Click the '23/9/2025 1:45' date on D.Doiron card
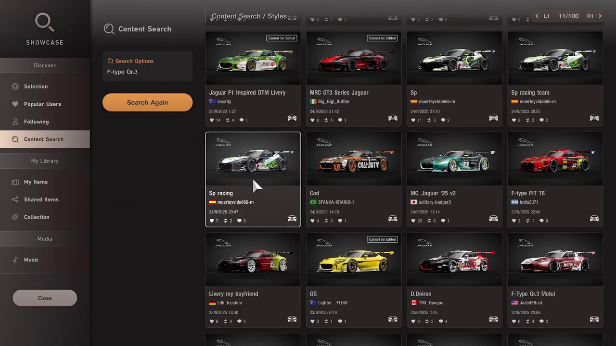The width and height of the screenshot is (616, 346). 424,312
